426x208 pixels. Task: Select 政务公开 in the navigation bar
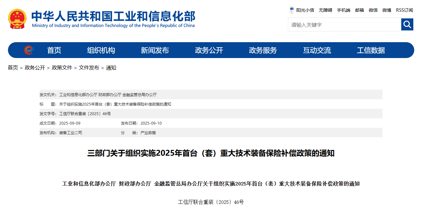(x=209, y=50)
